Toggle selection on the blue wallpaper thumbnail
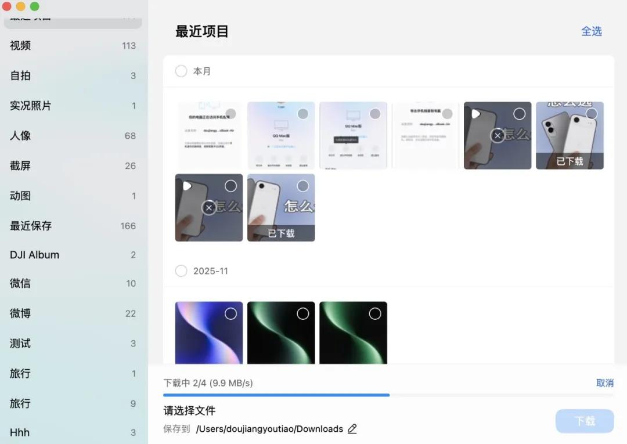The height and width of the screenshot is (444, 627). pos(230,313)
